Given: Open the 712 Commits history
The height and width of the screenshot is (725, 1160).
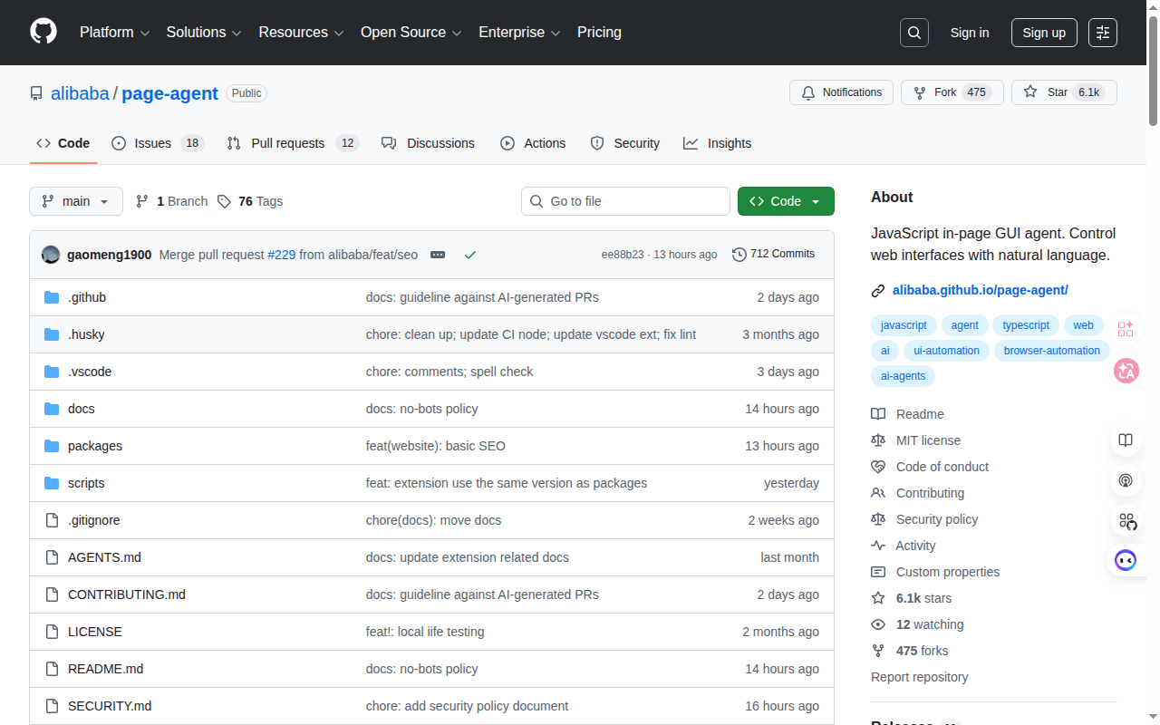Looking at the screenshot, I should [x=773, y=254].
